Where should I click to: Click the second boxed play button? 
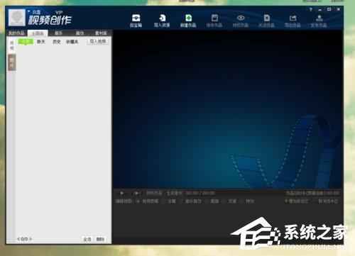tap(137, 193)
